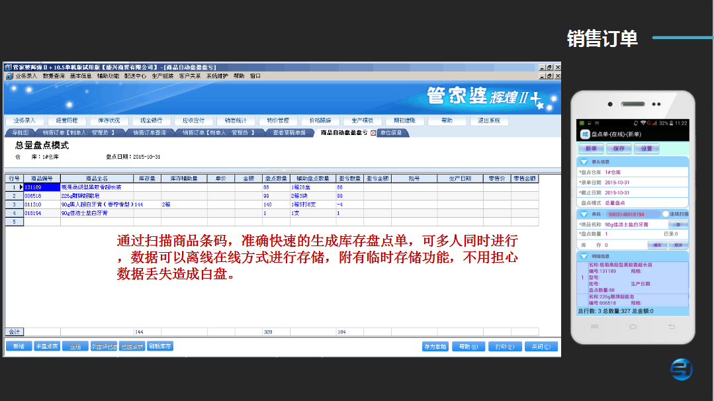The image size is (714, 401).
Task: Click the 未盘点表 button
Action: point(47,346)
